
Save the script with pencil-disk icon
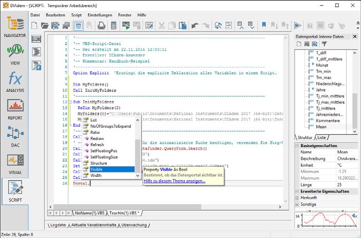(55, 26)
